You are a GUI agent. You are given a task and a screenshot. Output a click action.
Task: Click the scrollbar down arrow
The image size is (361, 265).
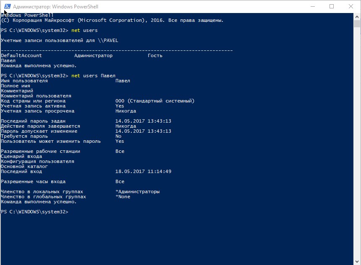pos(357,261)
